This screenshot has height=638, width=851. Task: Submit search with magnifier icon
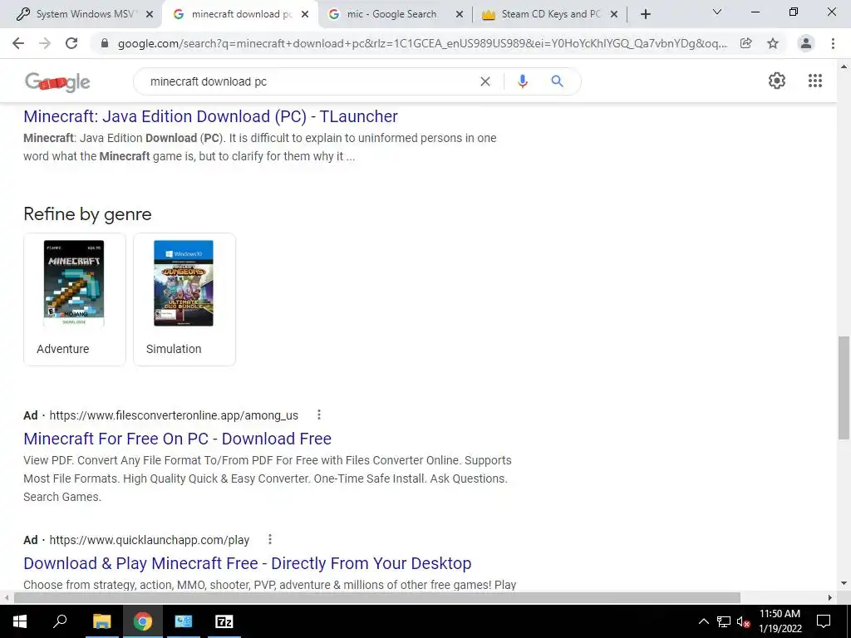[x=557, y=81]
